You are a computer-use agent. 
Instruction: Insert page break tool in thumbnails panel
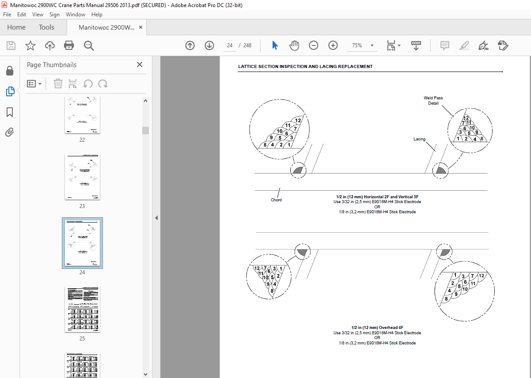pyautogui.click(x=73, y=83)
